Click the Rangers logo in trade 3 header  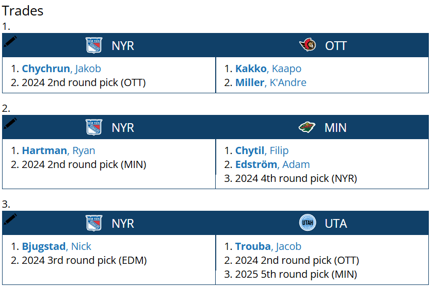point(94,223)
